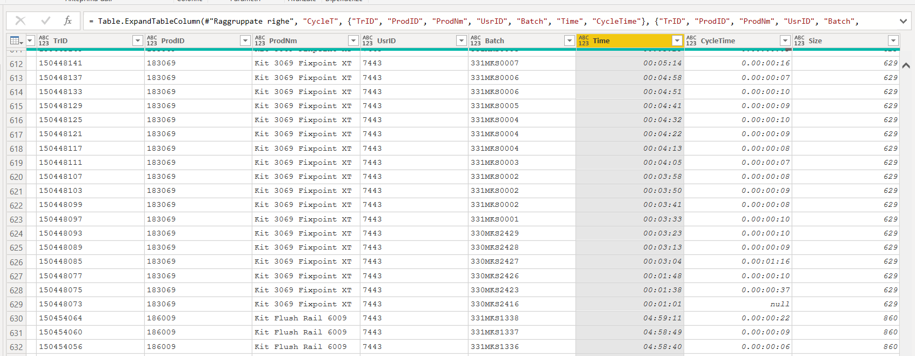Viewport: 915px width, 356px height.
Task: Click CycleTime cell 0.00:01:16
Action: (738, 261)
